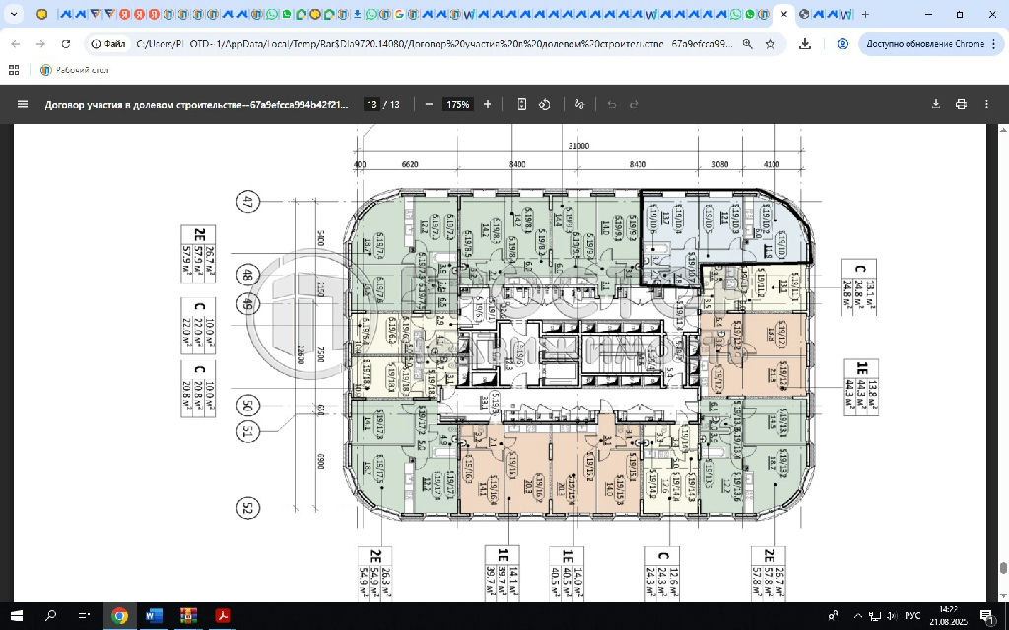This screenshot has width=1009, height=630.
Task: Open the Рабочий стол bookmark
Action: tap(74, 70)
